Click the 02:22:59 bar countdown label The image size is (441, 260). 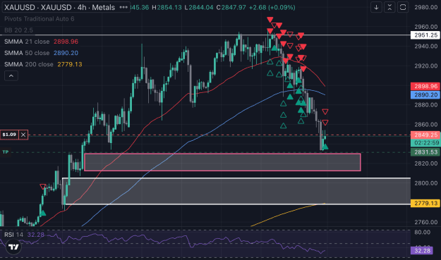tap(425, 143)
